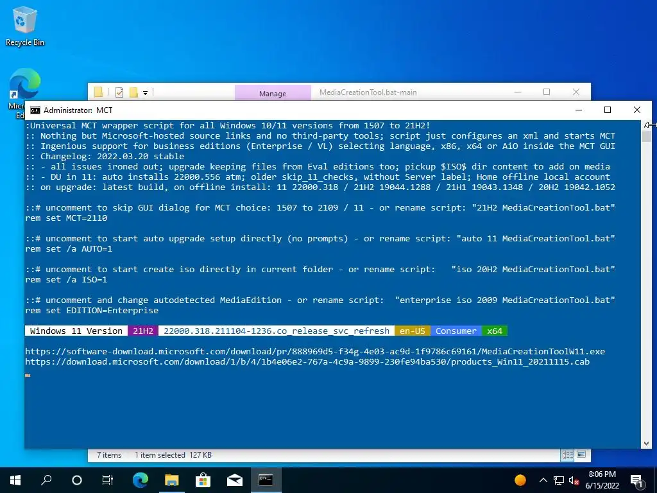Click the '7 items' status bar text
Screen dimensions: 657x493
pos(109,455)
